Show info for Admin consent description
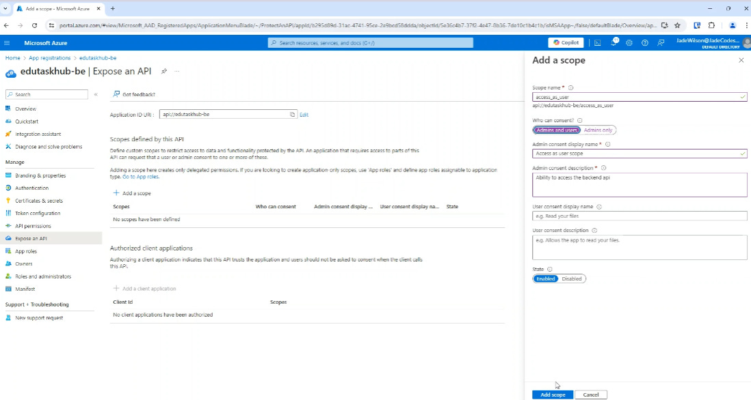This screenshot has height=400, width=751. click(603, 168)
